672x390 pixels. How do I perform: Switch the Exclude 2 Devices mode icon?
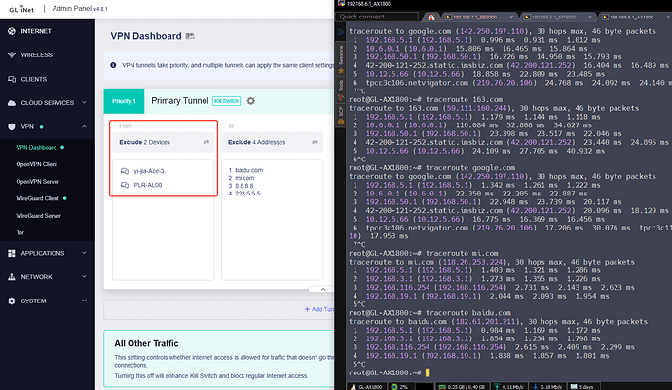click(206, 142)
